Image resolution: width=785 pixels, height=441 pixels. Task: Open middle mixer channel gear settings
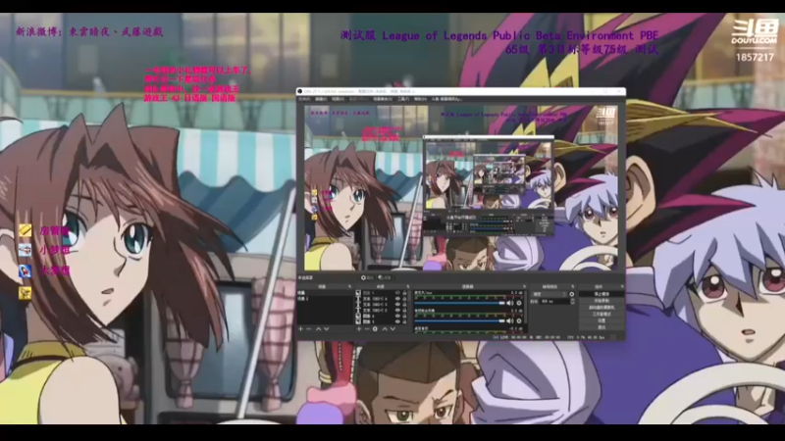click(519, 321)
